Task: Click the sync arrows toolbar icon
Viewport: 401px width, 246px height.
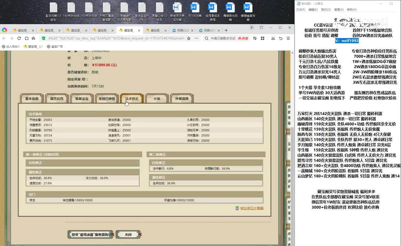Action: point(255,38)
